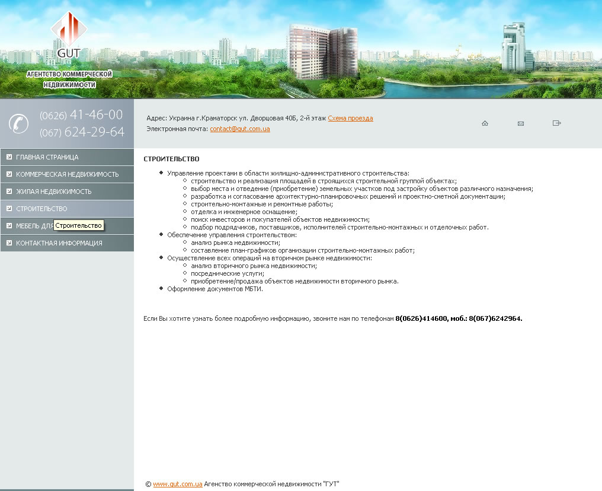Click the GUT agency logo
Viewport: 602px width, 491px height.
[x=69, y=34]
